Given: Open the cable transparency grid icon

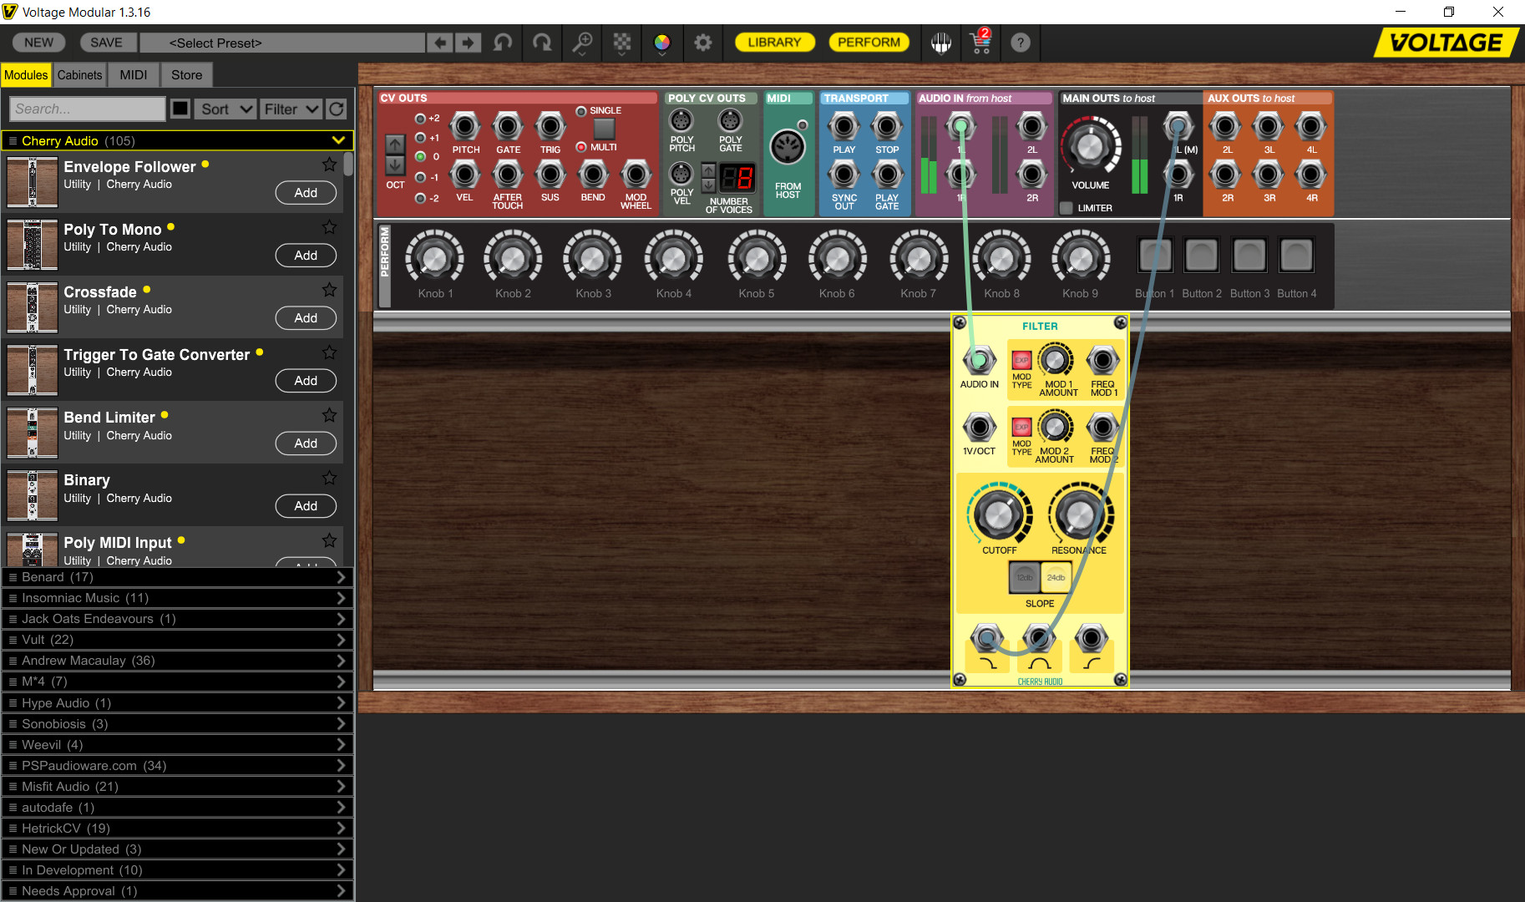Looking at the screenshot, I should (x=622, y=43).
